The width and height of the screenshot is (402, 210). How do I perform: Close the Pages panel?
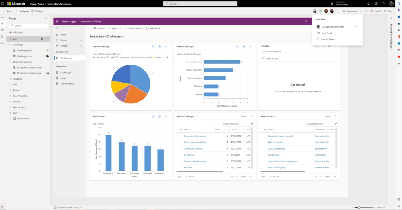(46, 18)
